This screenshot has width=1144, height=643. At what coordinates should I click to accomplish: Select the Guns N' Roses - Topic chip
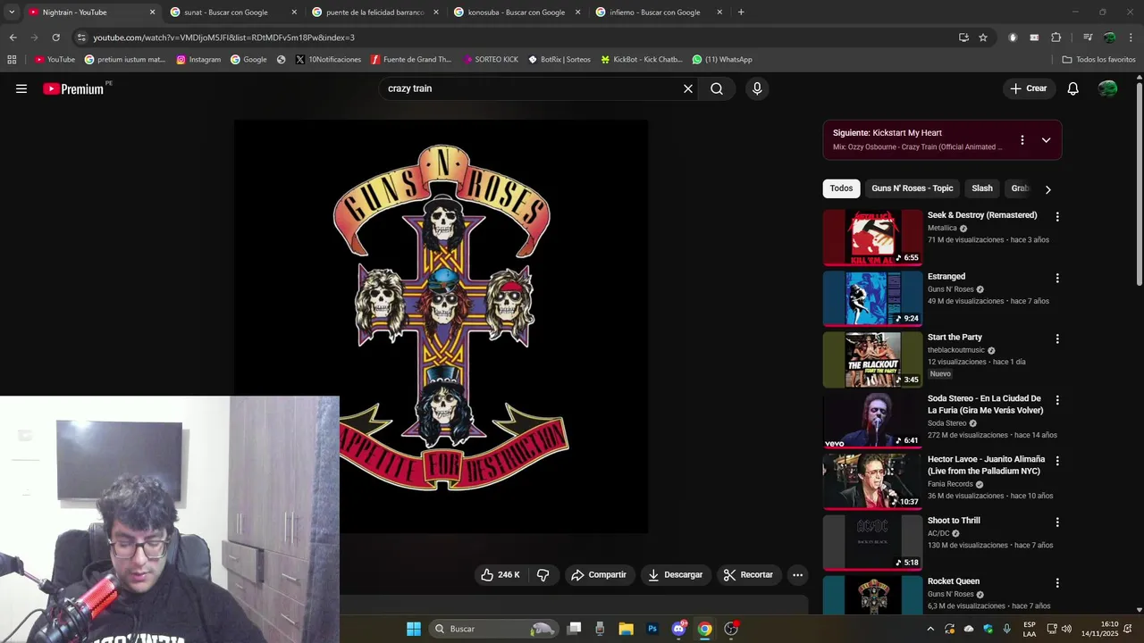click(x=913, y=188)
